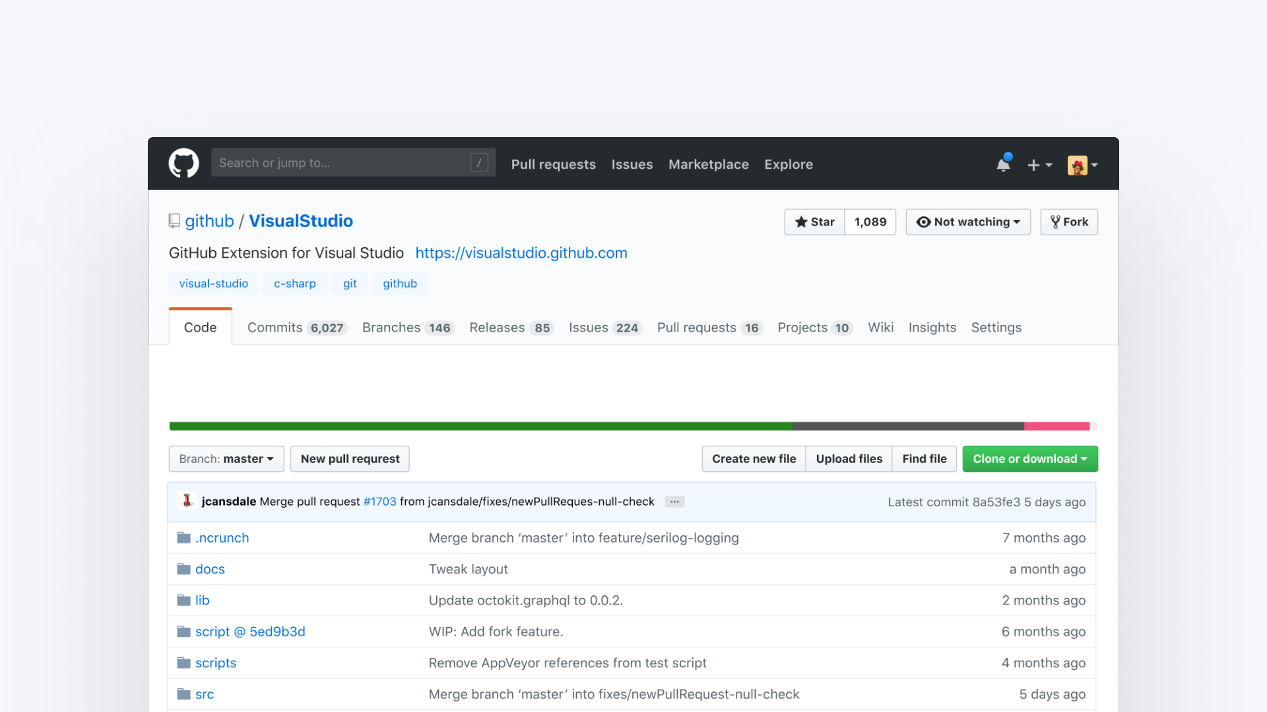Open the Branch: master dropdown
This screenshot has height=712, width=1267.
click(x=226, y=458)
